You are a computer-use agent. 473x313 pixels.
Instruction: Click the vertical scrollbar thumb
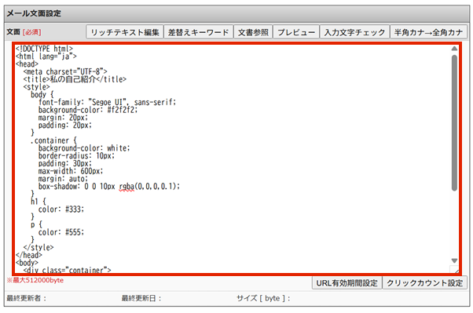454,122
